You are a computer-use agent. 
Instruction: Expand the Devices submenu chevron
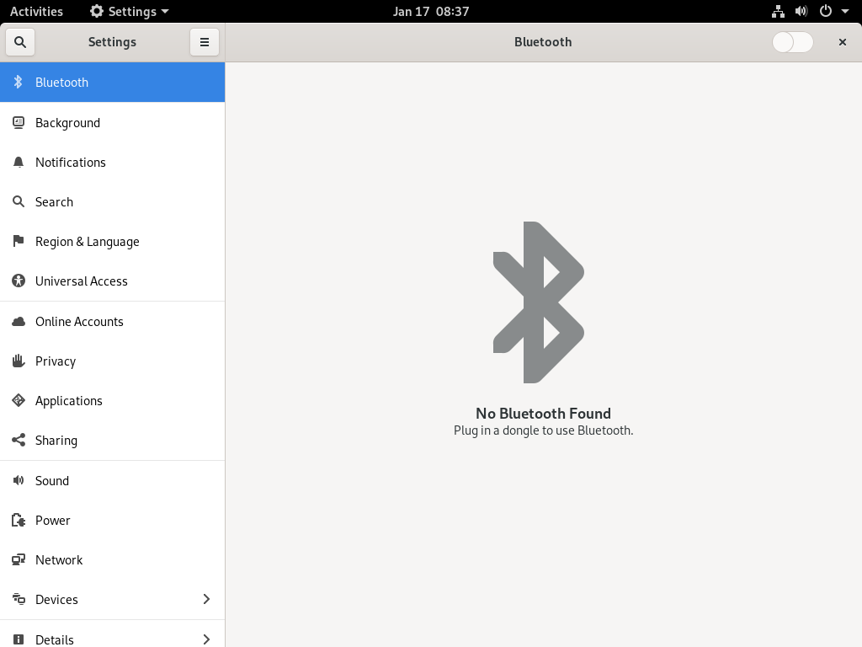(x=207, y=599)
